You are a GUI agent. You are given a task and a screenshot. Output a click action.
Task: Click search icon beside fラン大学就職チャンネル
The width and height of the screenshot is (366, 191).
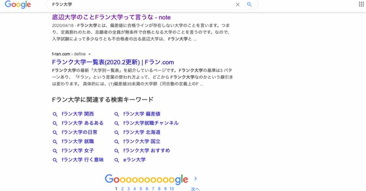(117, 123)
